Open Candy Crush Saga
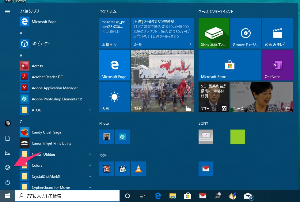 (56, 132)
